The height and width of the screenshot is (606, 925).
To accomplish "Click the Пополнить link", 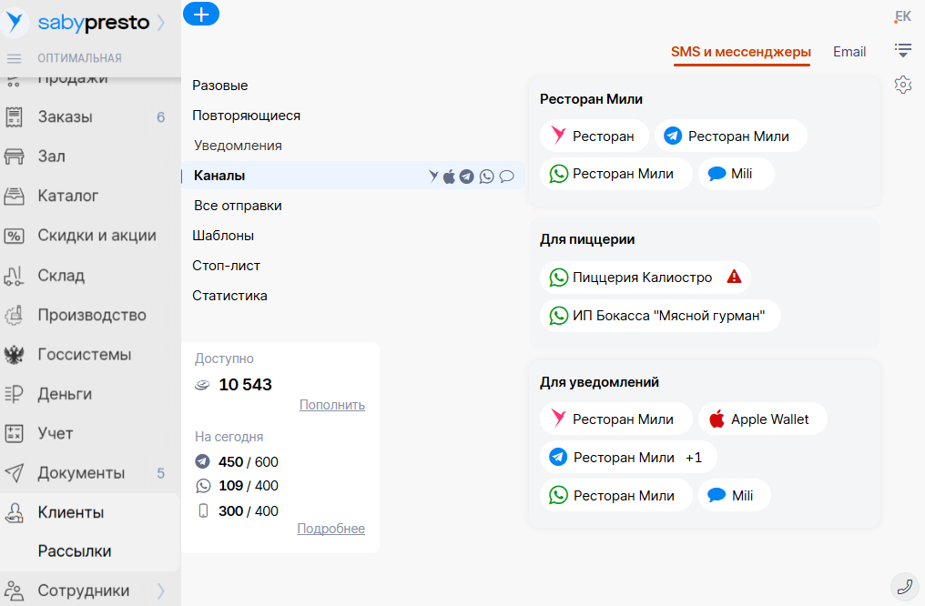I will click(331, 405).
